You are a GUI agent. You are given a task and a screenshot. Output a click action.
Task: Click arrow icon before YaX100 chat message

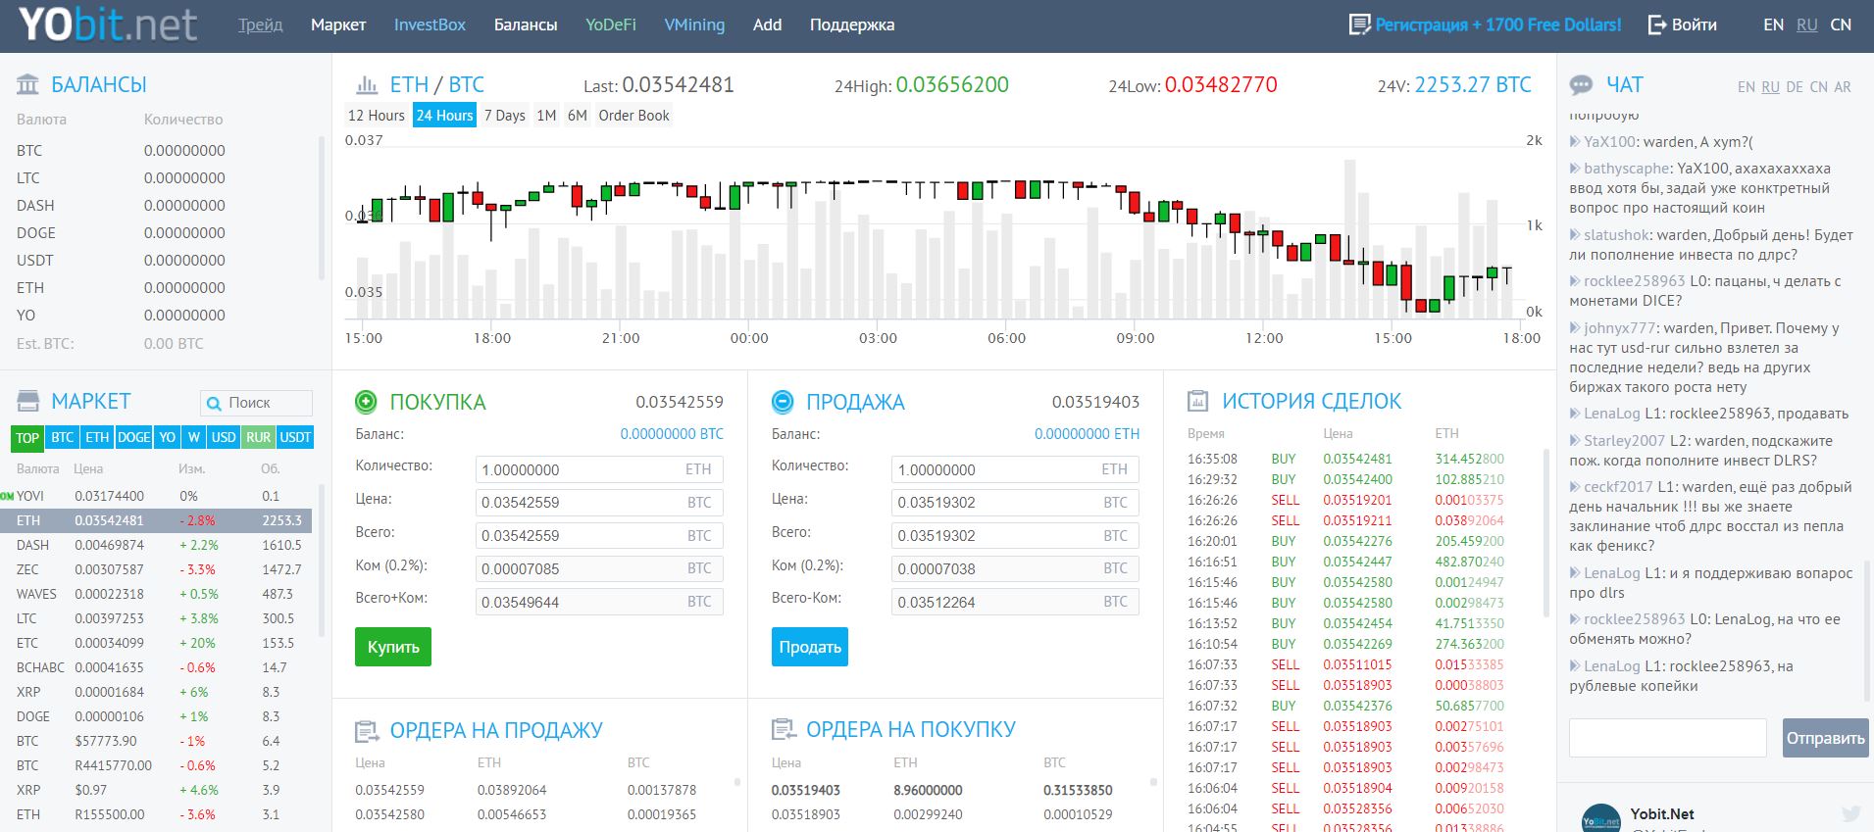[1575, 141]
